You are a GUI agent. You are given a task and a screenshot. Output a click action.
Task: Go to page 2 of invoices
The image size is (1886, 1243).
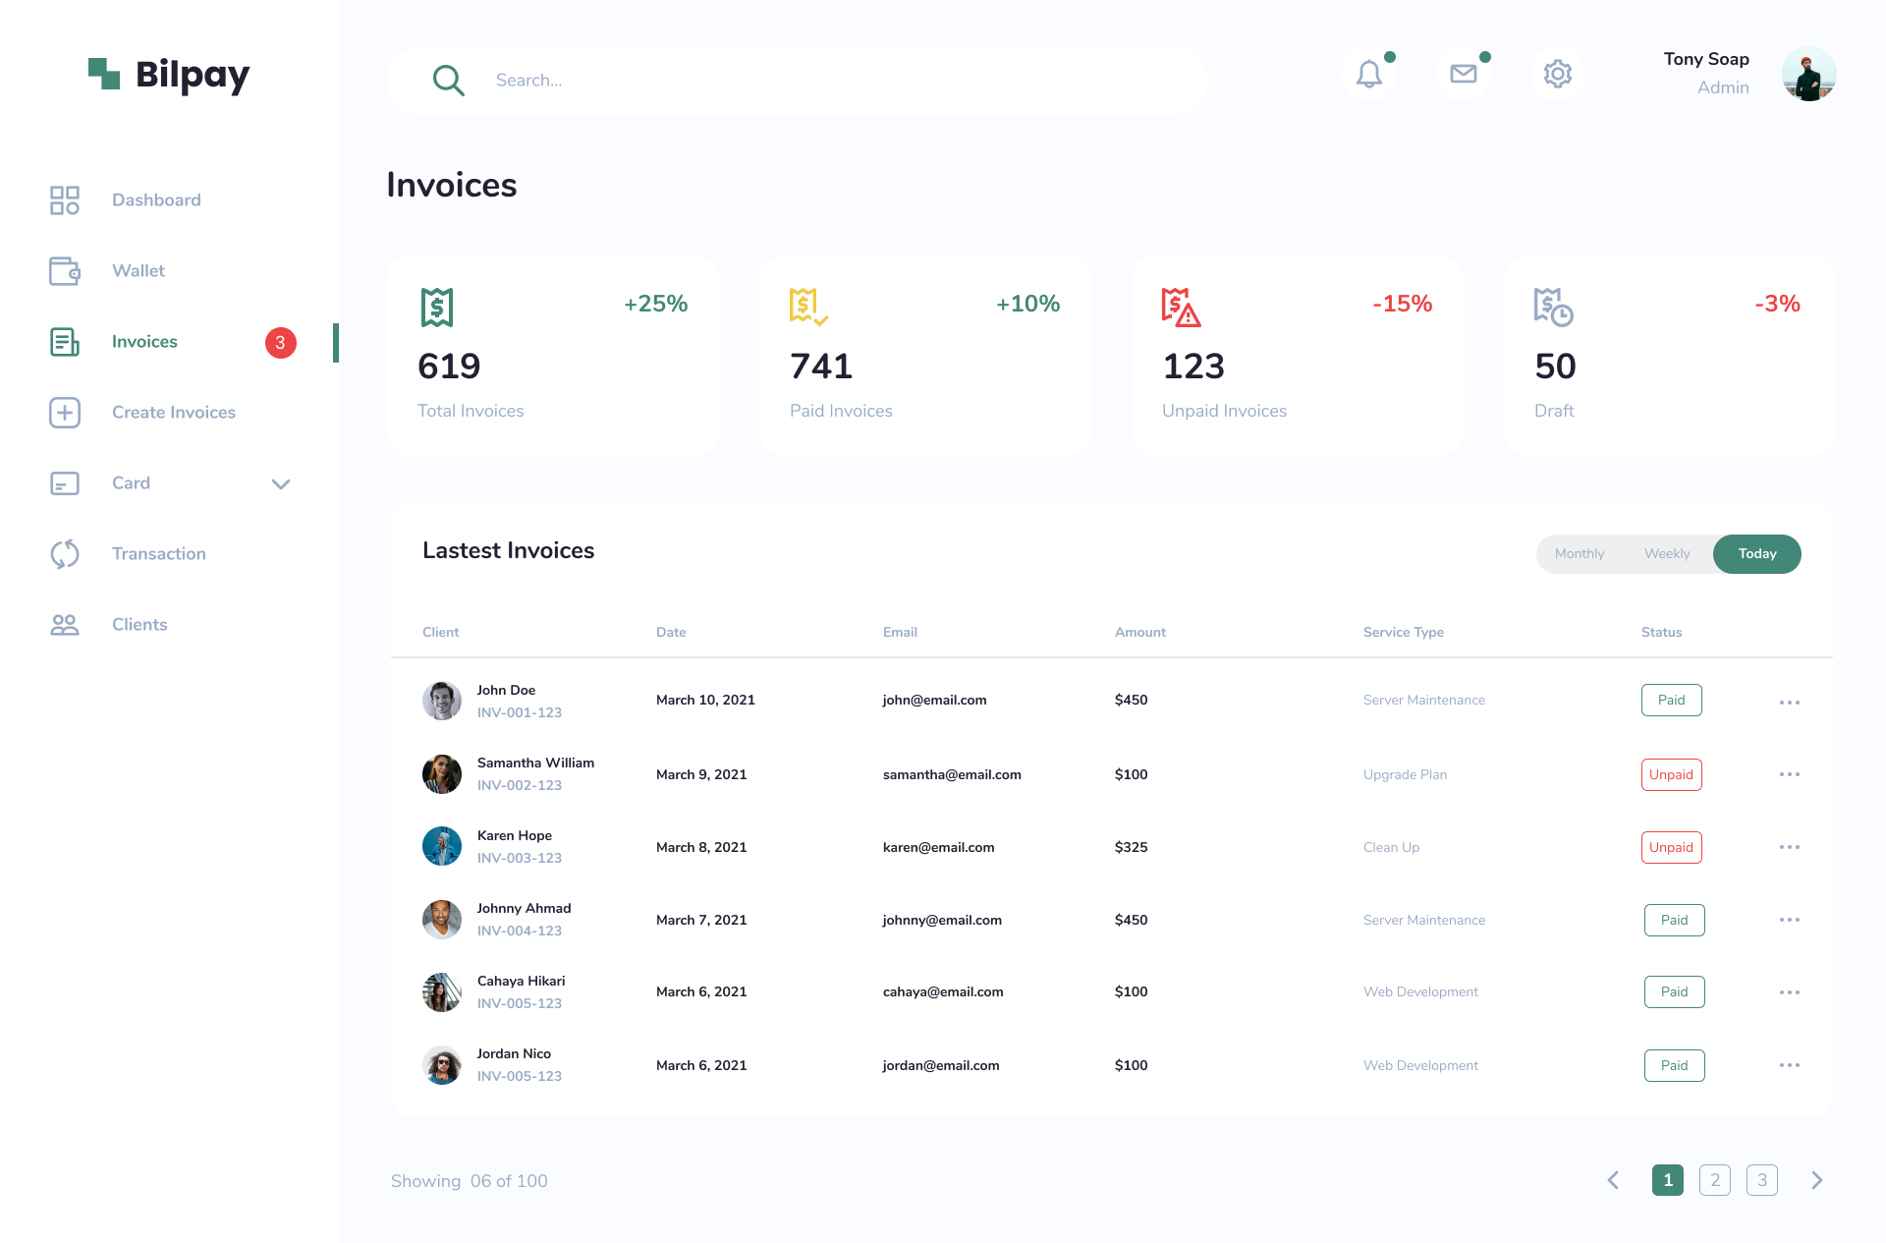pyautogui.click(x=1715, y=1180)
